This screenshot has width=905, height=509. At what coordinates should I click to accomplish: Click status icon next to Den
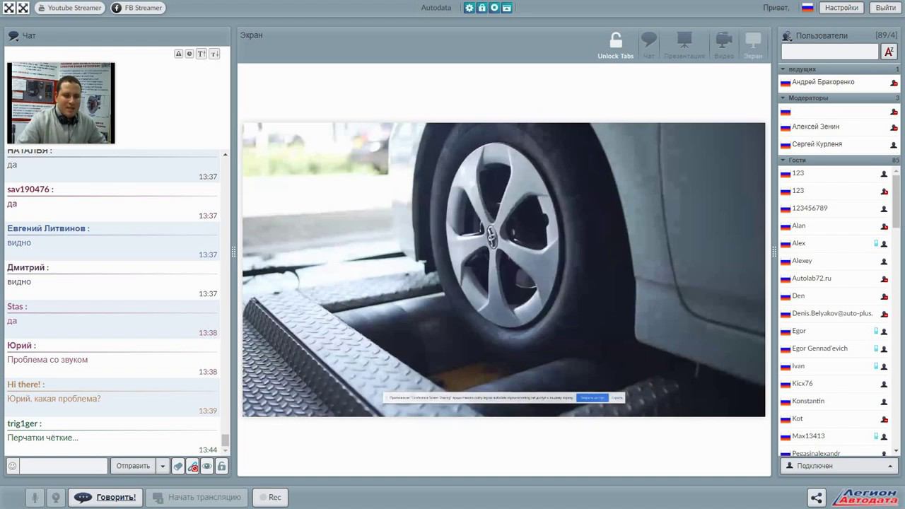[884, 296]
